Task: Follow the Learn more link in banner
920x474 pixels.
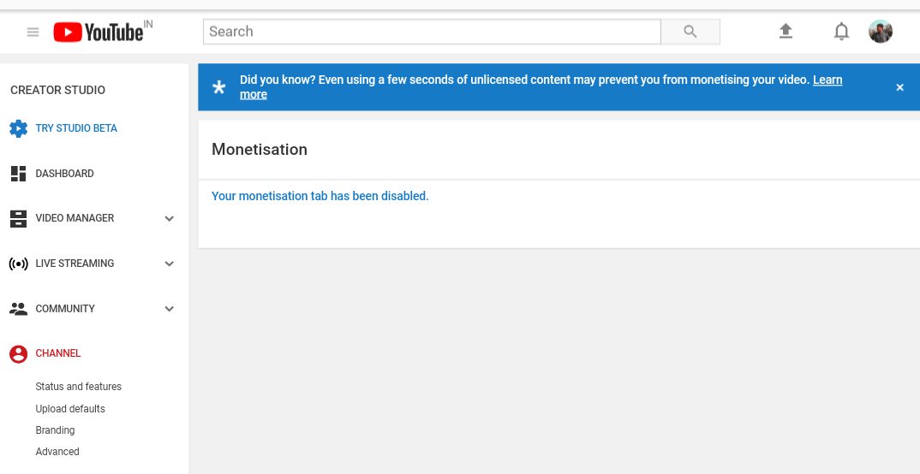Action: pyautogui.click(x=827, y=80)
